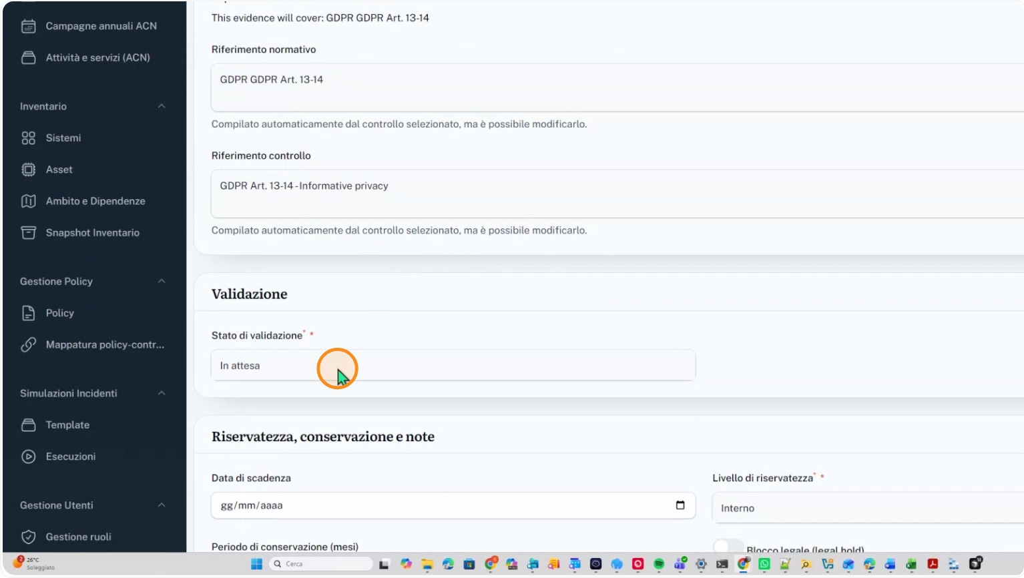The image size is (1024, 578).
Task: Click the 26°C weather widget
Action: point(35,564)
